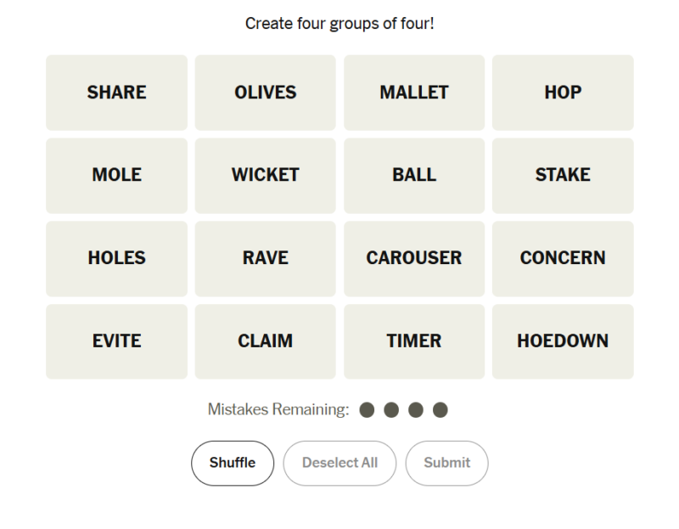Click the first mistakes remaining dot

pos(367,410)
